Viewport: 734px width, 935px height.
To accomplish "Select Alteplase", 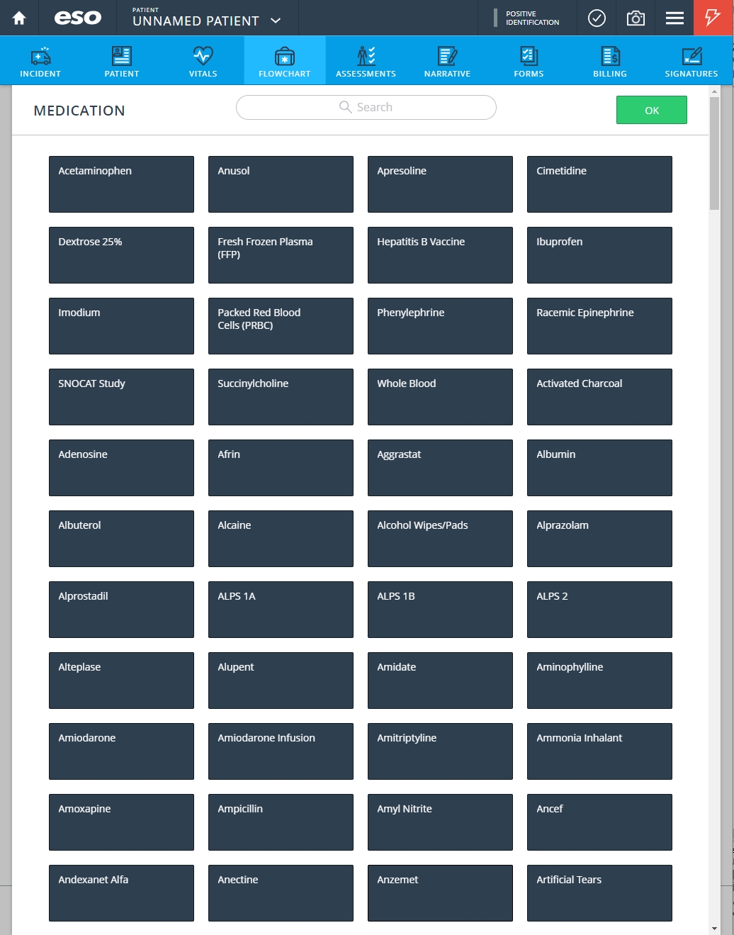I will click(x=121, y=681).
